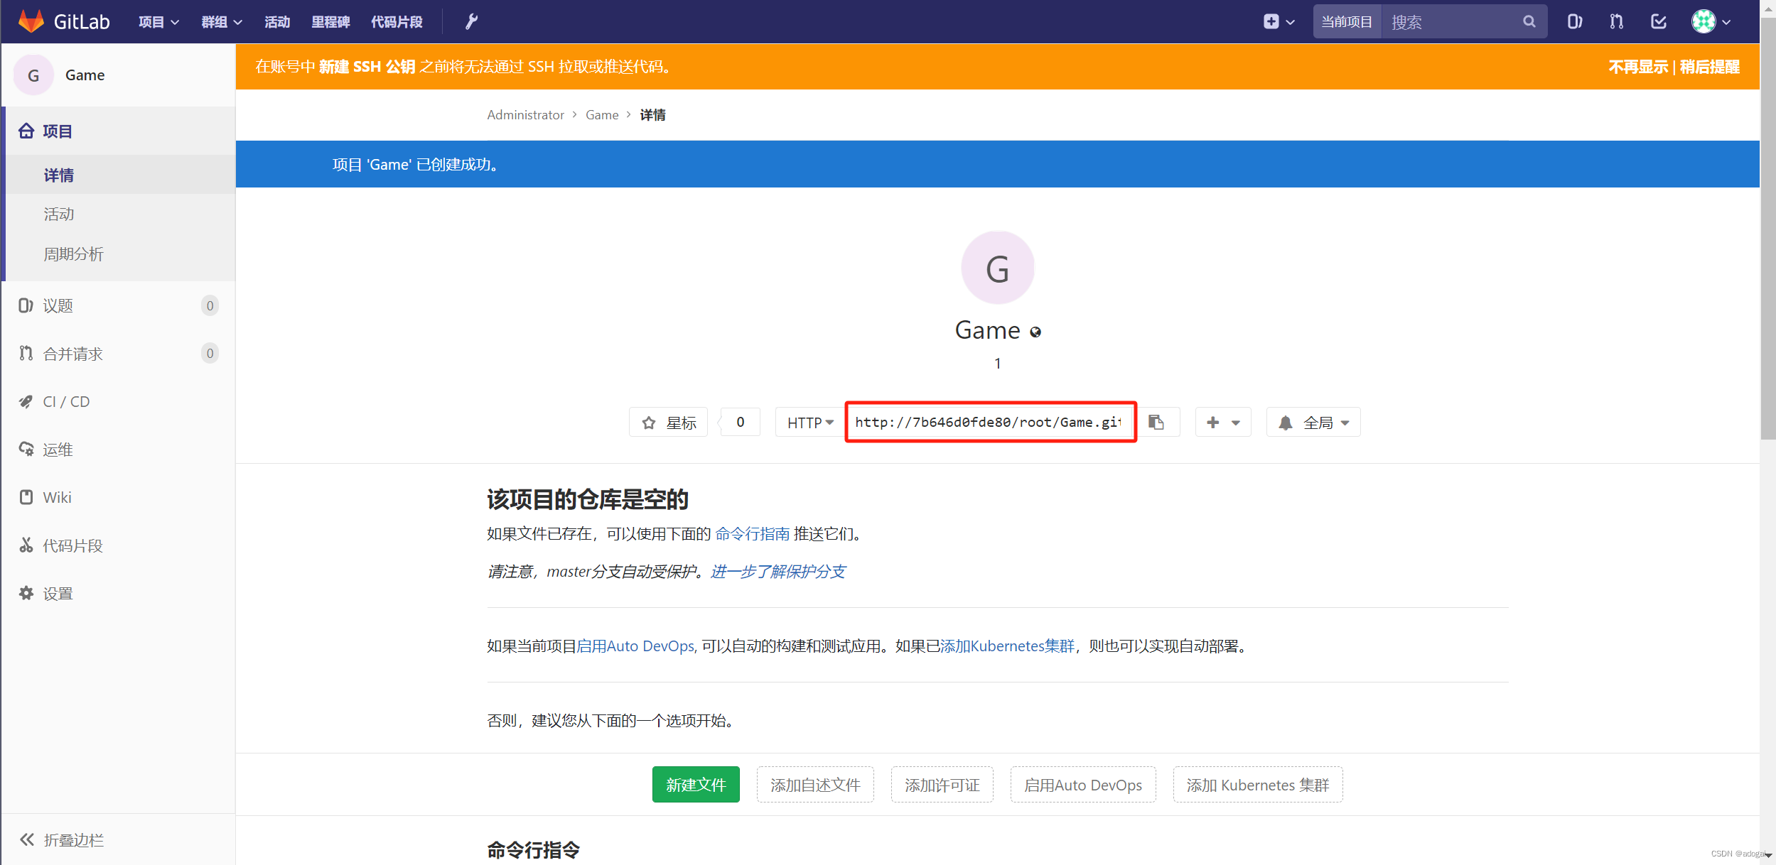Copy the repository URL with clipboard icon

(x=1156, y=423)
